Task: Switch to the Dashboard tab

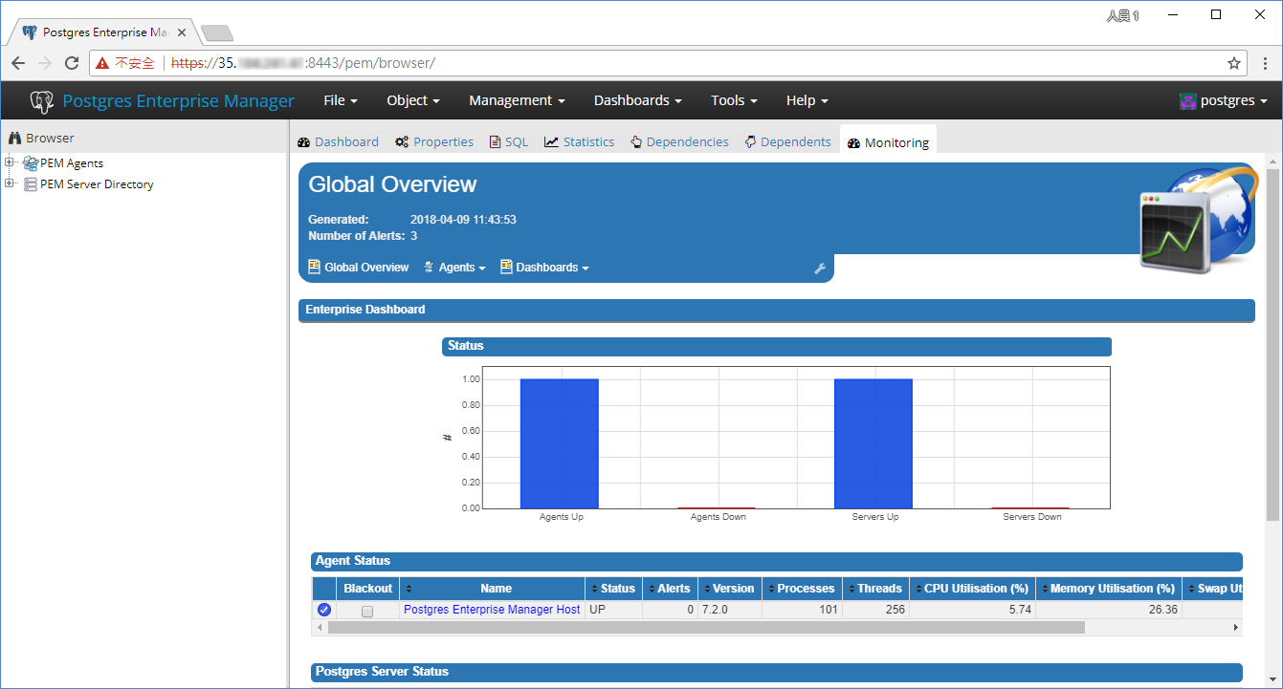Action: (338, 141)
